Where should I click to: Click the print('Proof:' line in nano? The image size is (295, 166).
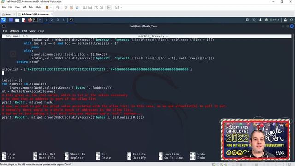click(x=73, y=117)
